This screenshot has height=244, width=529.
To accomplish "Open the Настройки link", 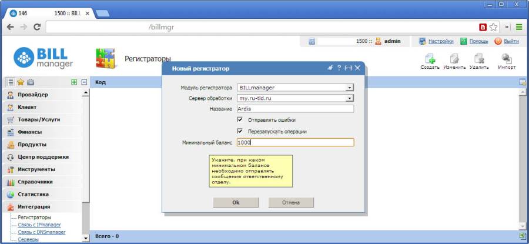I will 441,41.
